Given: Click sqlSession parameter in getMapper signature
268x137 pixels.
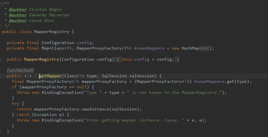Looking at the screenshot, I should (142, 76).
